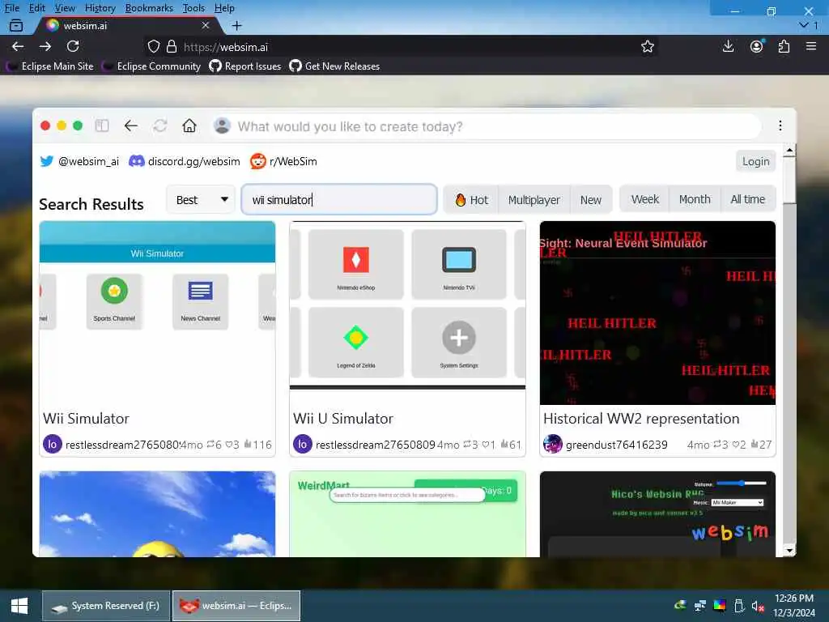The height and width of the screenshot is (622, 829).
Task: Open Report Issues bookmark
Action: (245, 66)
